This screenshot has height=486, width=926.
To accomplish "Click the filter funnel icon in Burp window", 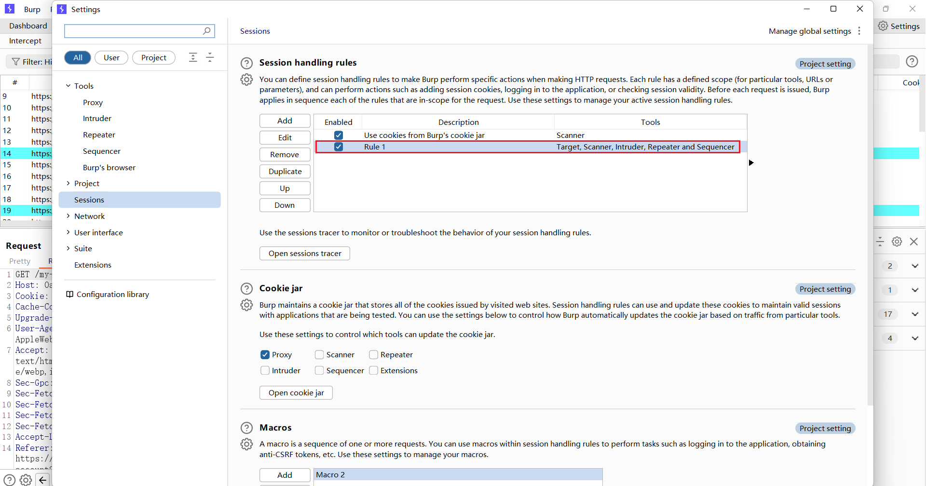I will pyautogui.click(x=16, y=62).
